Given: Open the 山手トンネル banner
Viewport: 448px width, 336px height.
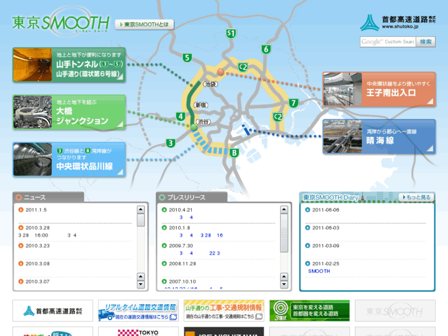Looking at the screenshot, I should 69,65.
